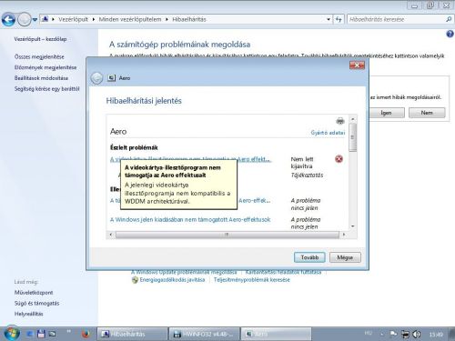Open Összes megjelenítése sidebar link
The image size is (455, 341).
[39, 56]
